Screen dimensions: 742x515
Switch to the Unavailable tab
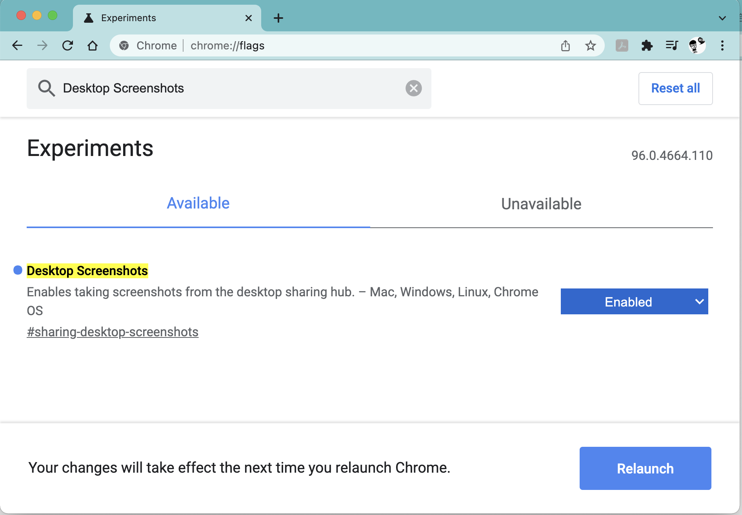click(x=541, y=204)
